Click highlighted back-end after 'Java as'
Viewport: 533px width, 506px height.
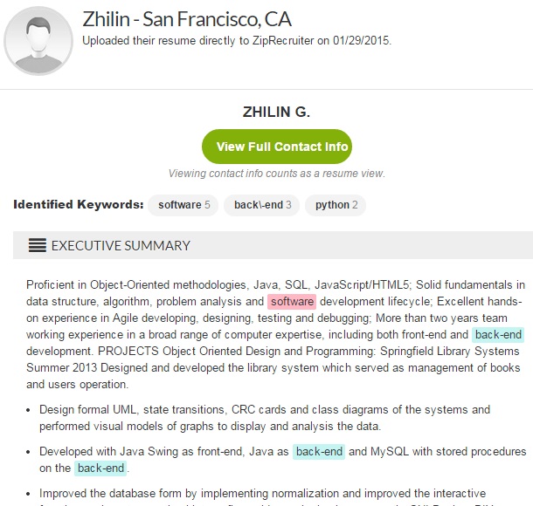pyautogui.click(x=319, y=452)
